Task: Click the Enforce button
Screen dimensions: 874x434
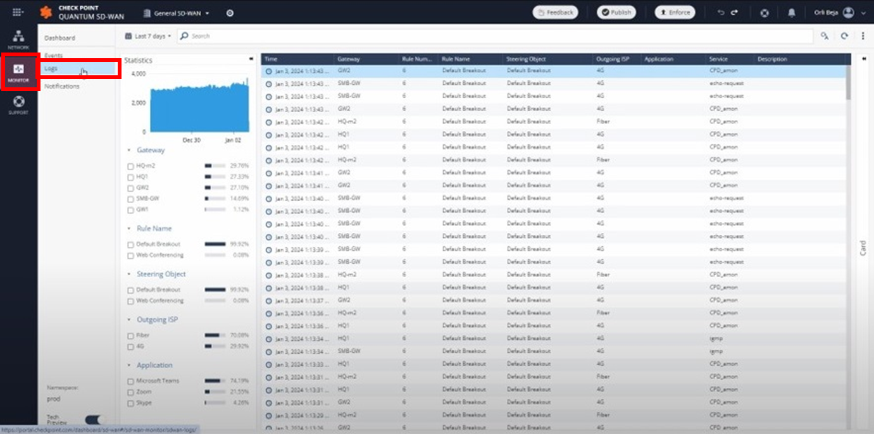Action: click(675, 13)
